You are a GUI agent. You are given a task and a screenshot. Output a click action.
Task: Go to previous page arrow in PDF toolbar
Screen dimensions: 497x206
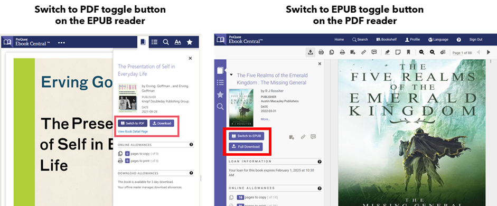pos(479,52)
